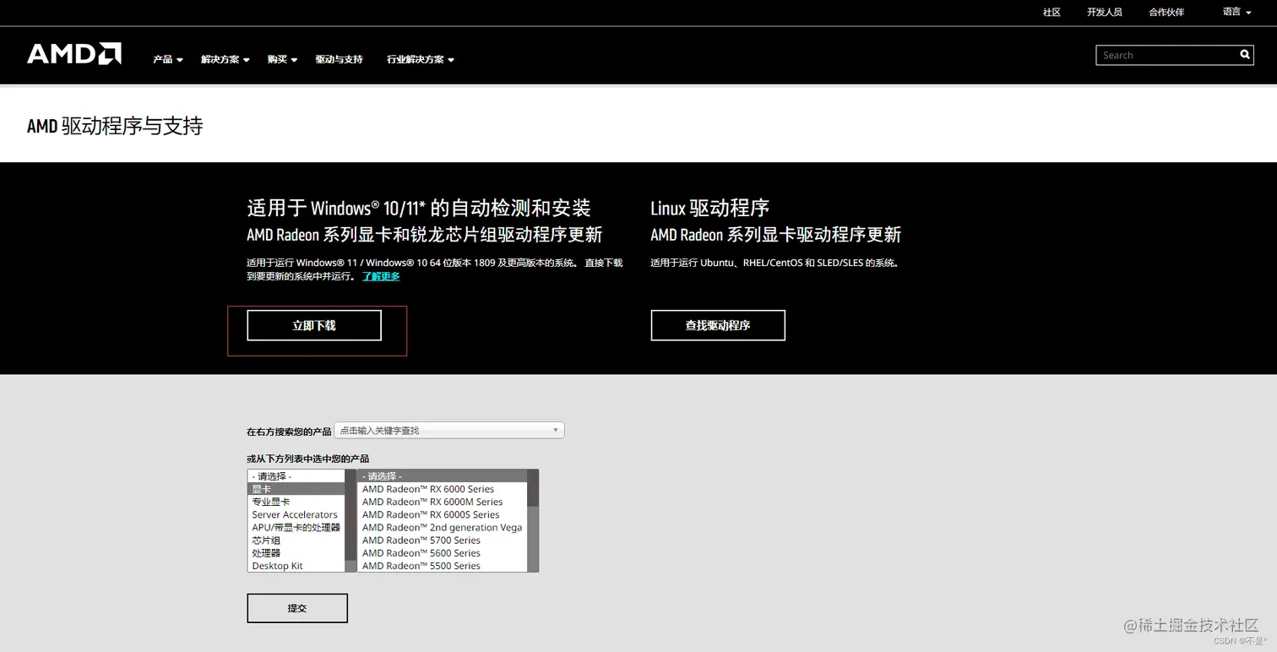The image size is (1277, 652).
Task: Open the 解决方案 menu
Action: (225, 59)
